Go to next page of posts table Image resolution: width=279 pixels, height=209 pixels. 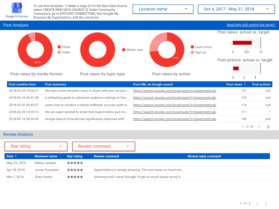pyautogui.click(x=268, y=127)
